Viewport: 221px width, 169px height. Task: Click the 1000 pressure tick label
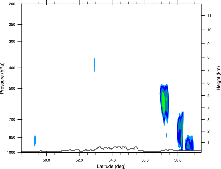(11, 153)
